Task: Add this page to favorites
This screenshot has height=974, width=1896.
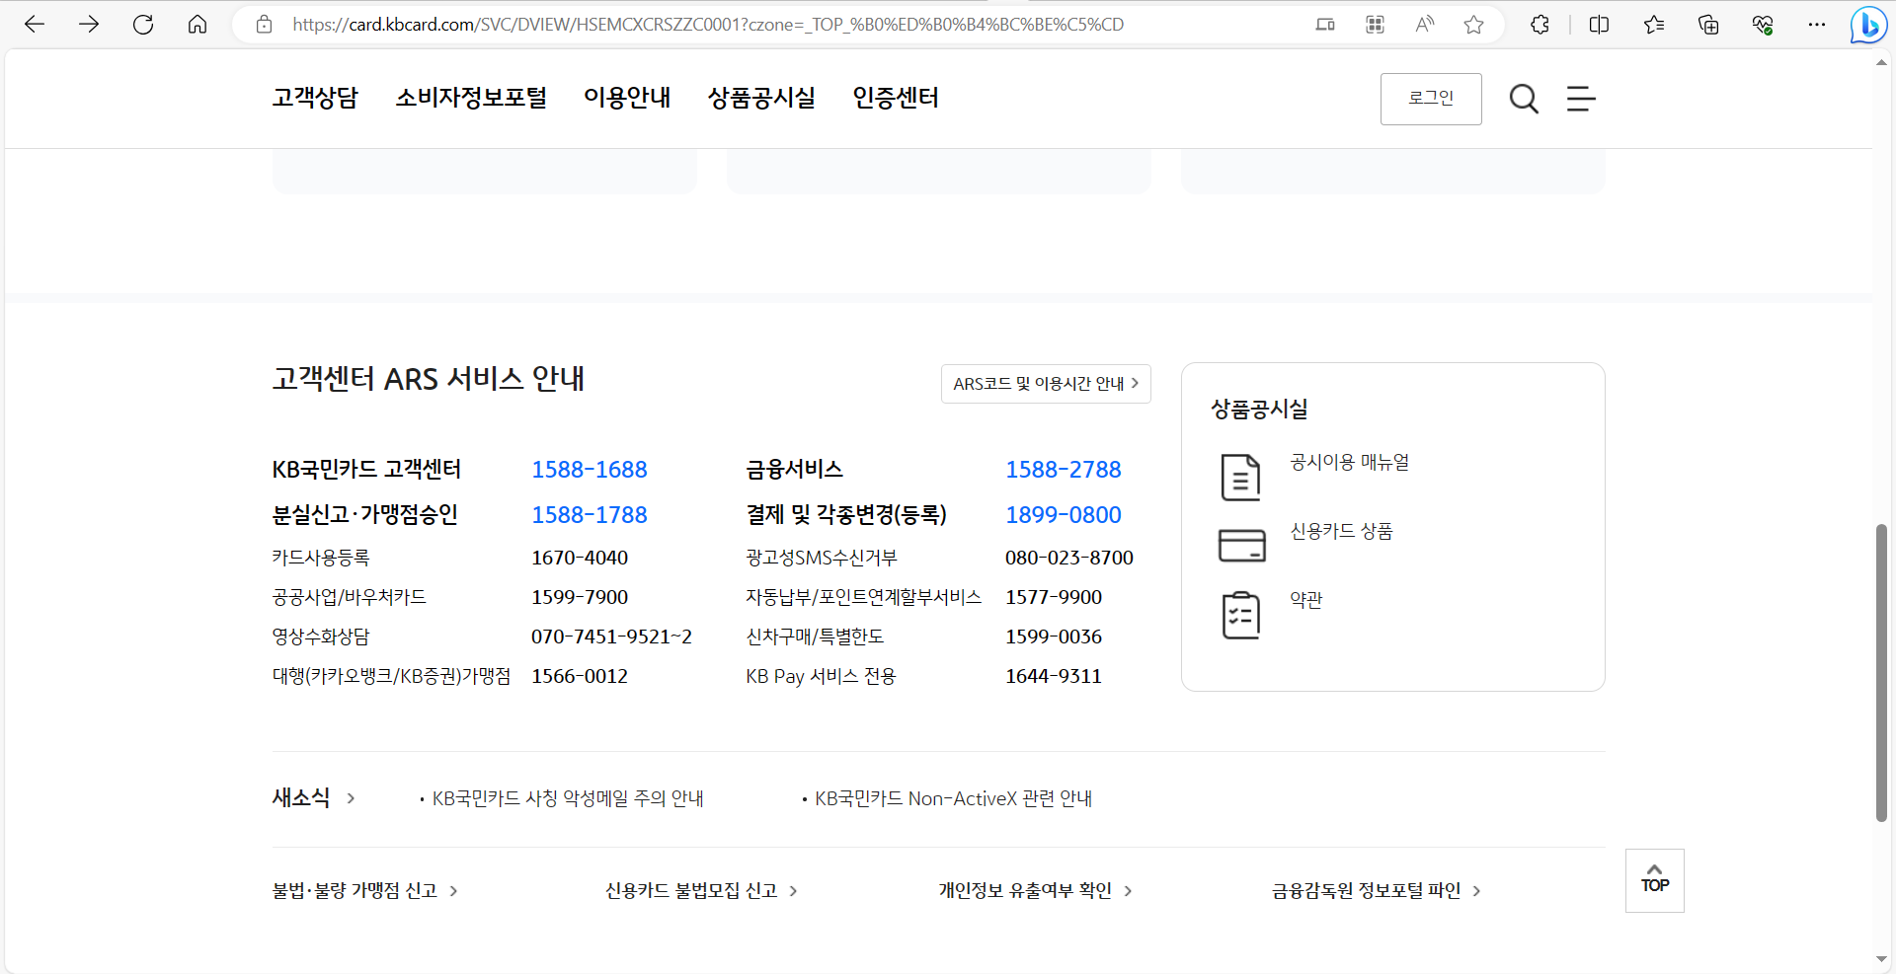Action: (x=1473, y=25)
